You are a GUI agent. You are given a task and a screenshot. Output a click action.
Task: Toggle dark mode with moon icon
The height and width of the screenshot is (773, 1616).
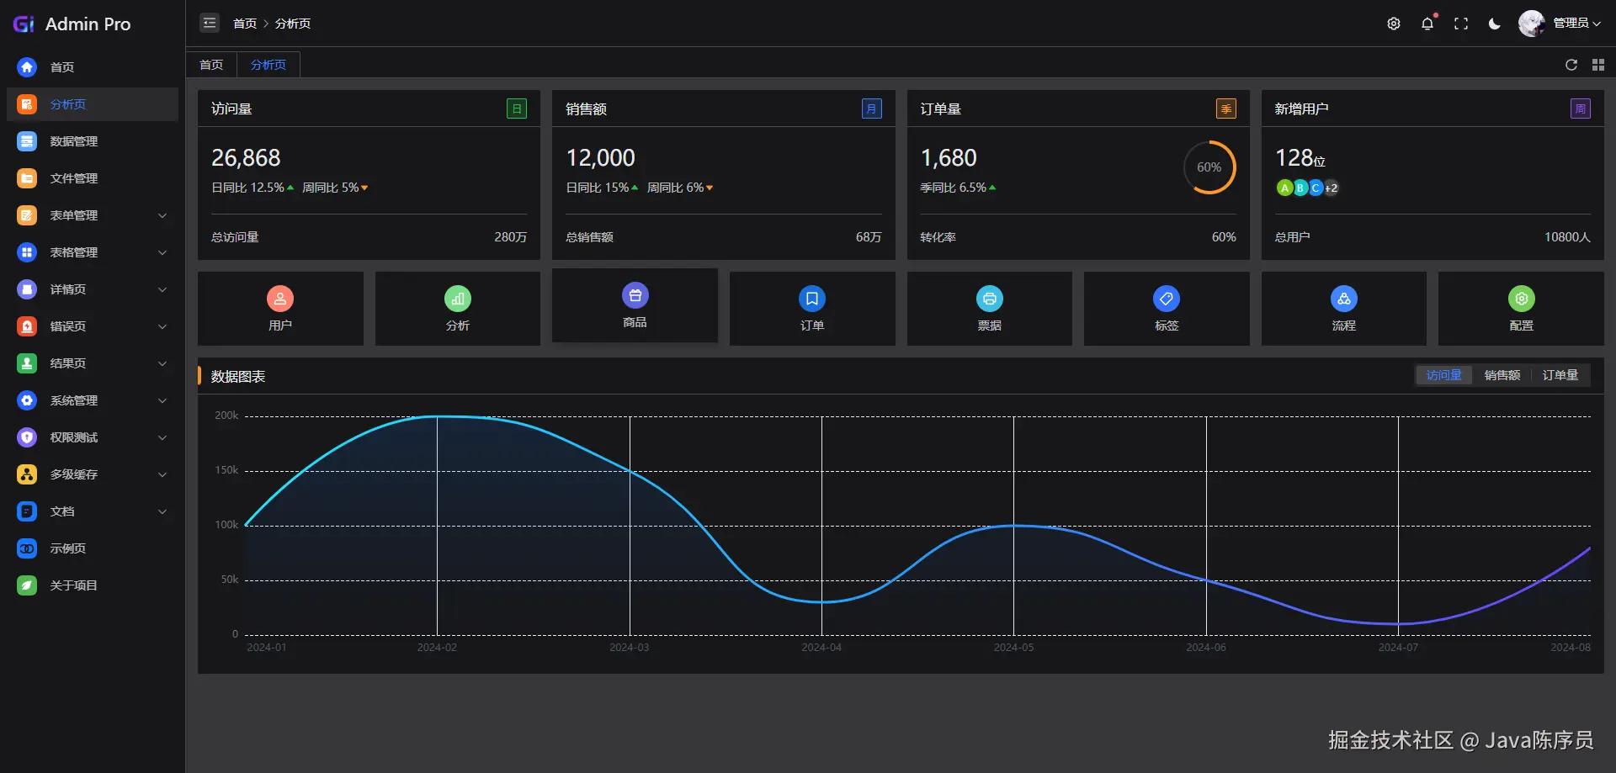[x=1495, y=24]
